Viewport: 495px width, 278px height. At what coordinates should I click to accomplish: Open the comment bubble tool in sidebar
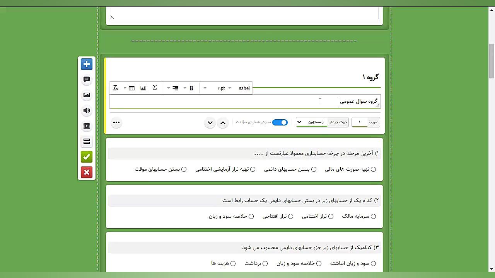[x=86, y=80]
